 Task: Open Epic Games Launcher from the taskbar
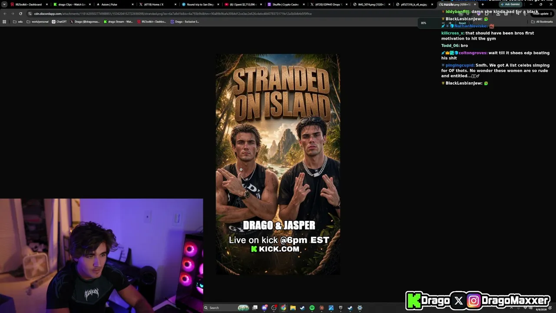341,308
